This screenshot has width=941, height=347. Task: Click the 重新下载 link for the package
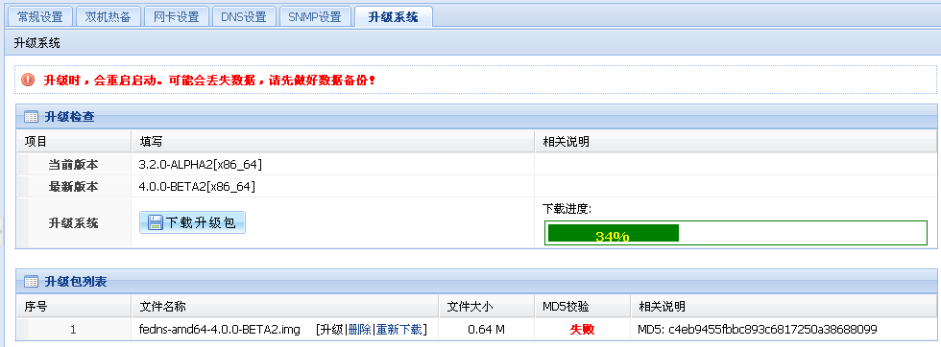point(399,330)
